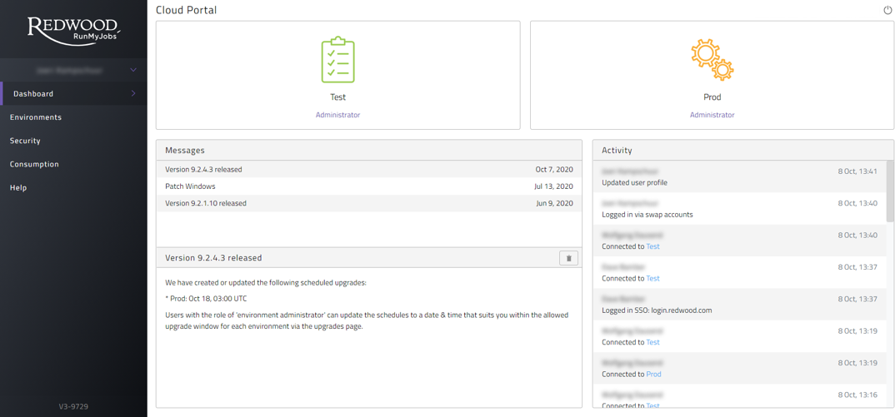The image size is (895, 417).
Task: Open the Consumption section
Action: click(34, 164)
